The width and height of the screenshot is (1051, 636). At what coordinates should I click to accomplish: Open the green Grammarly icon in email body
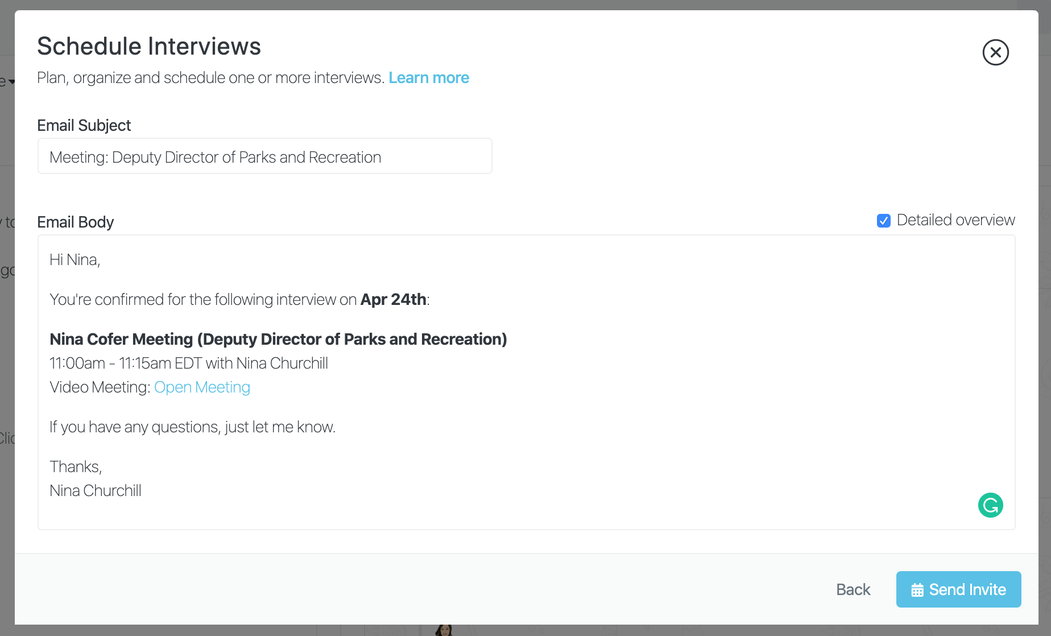tap(990, 505)
